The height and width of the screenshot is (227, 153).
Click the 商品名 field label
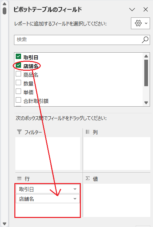coord(31,75)
